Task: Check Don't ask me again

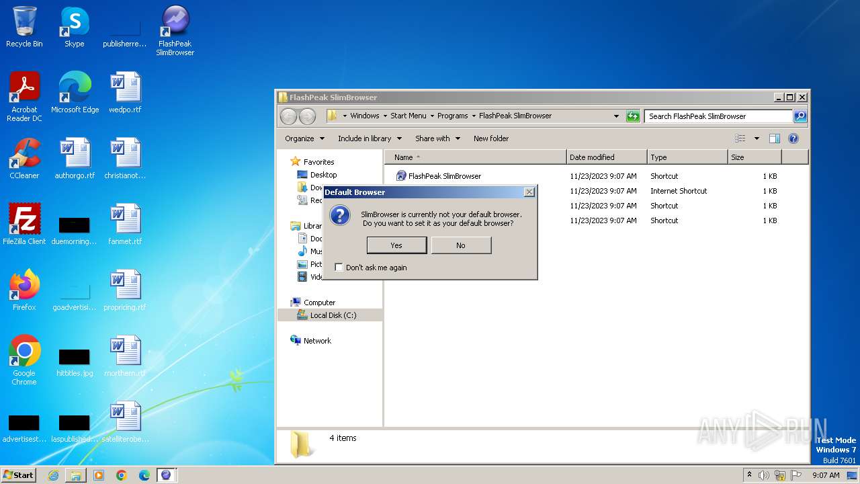Action: 339,268
